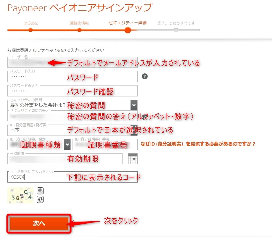
Task: Go to the 連絡先情報 step
Action: pos(79,23)
